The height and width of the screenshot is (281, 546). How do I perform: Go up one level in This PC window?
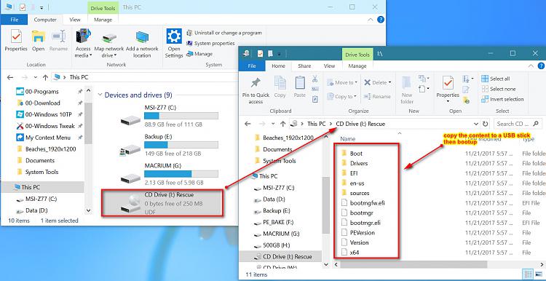pyautogui.click(x=45, y=77)
